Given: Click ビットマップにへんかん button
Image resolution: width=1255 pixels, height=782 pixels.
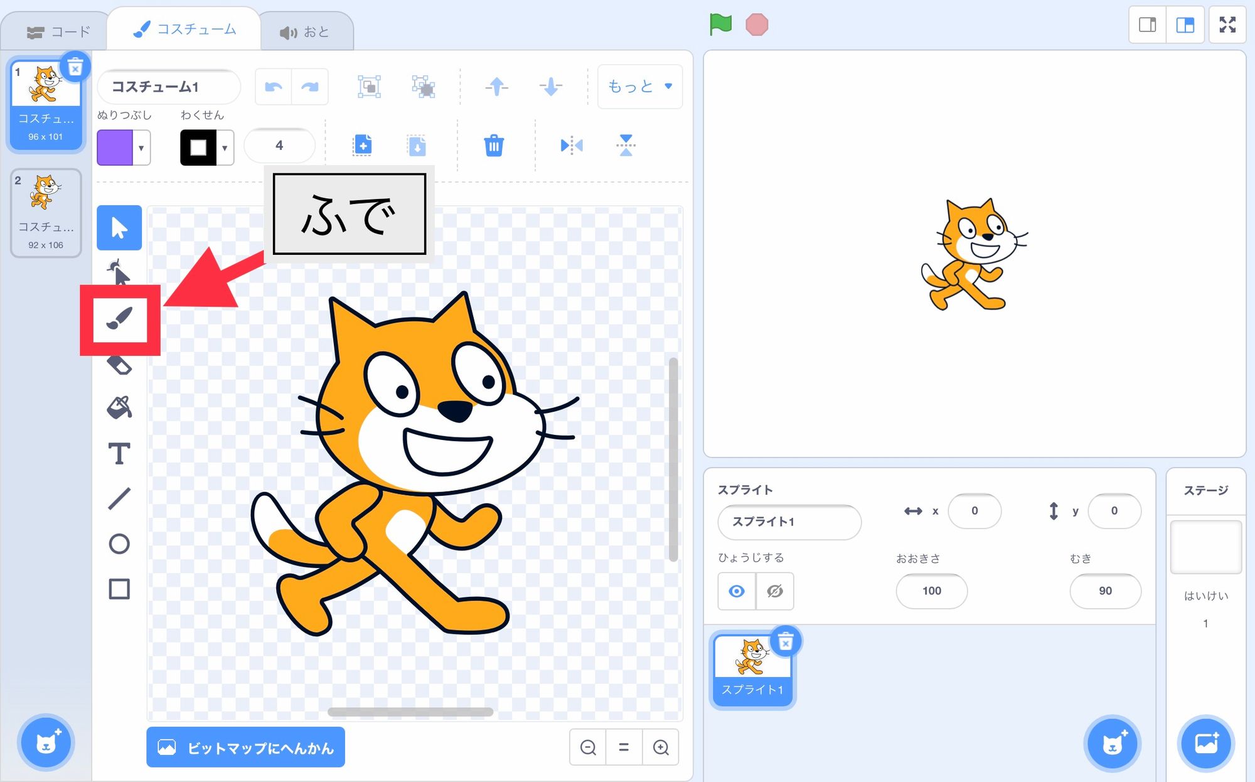Looking at the screenshot, I should tap(245, 747).
